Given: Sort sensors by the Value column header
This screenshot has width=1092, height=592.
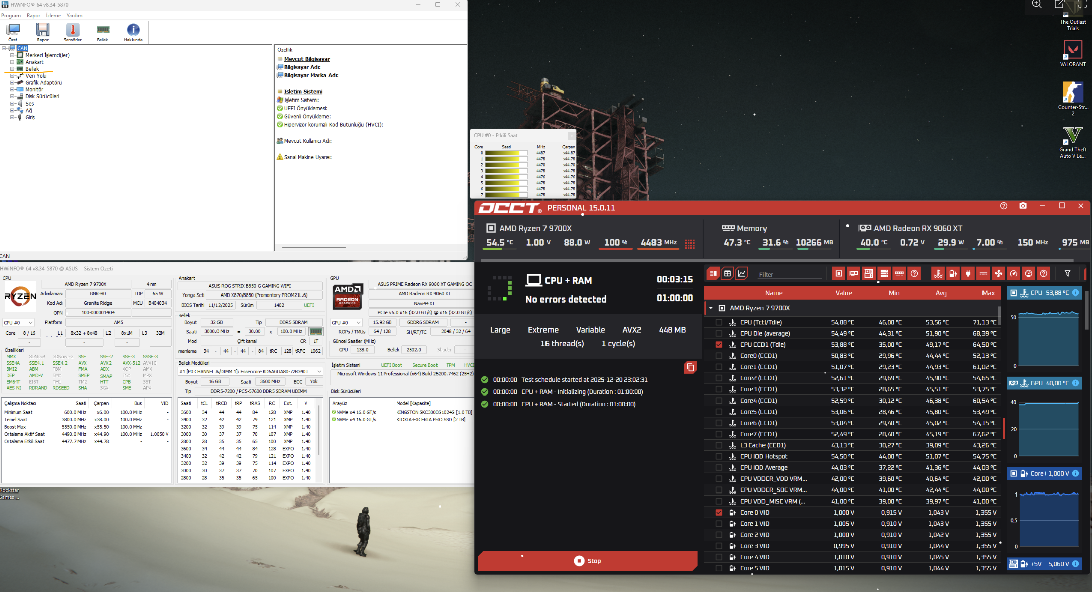Looking at the screenshot, I should [x=843, y=293].
